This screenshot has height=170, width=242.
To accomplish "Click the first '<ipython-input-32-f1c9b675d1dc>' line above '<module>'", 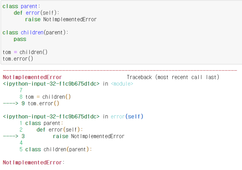I will 51,84.
